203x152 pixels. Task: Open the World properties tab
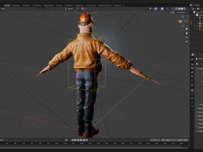pyautogui.click(x=192, y=80)
